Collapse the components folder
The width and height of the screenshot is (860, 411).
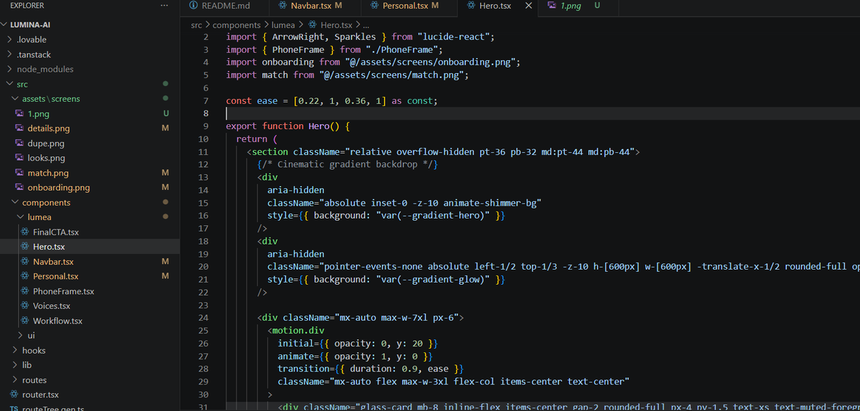point(16,202)
